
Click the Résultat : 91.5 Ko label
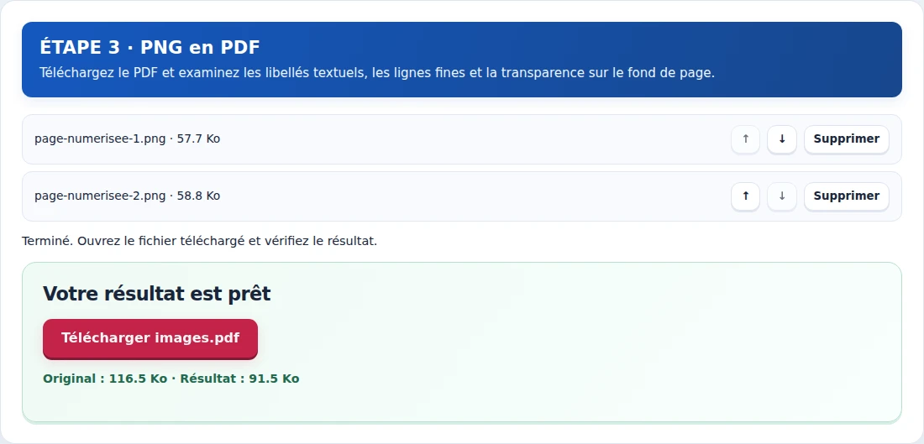240,379
